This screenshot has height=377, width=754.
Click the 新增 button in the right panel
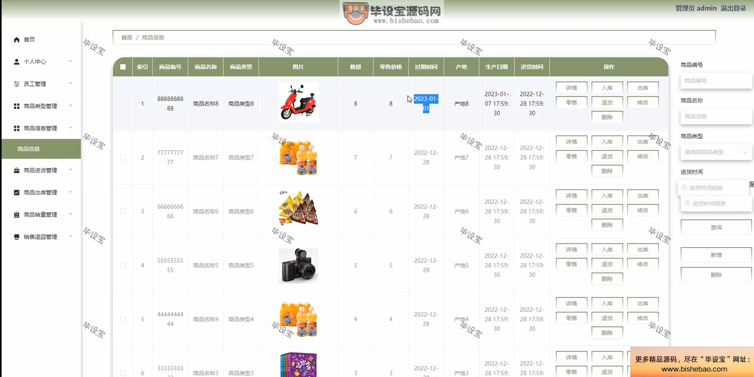[x=716, y=255]
